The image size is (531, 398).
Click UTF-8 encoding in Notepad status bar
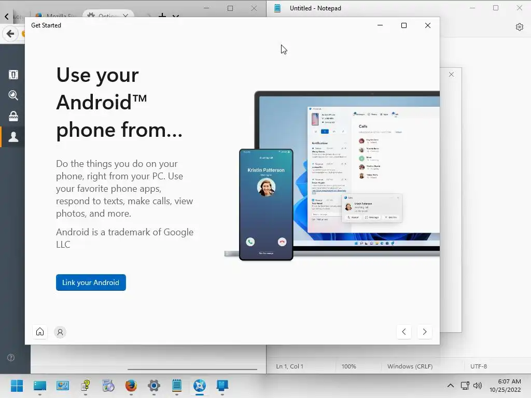(x=479, y=366)
